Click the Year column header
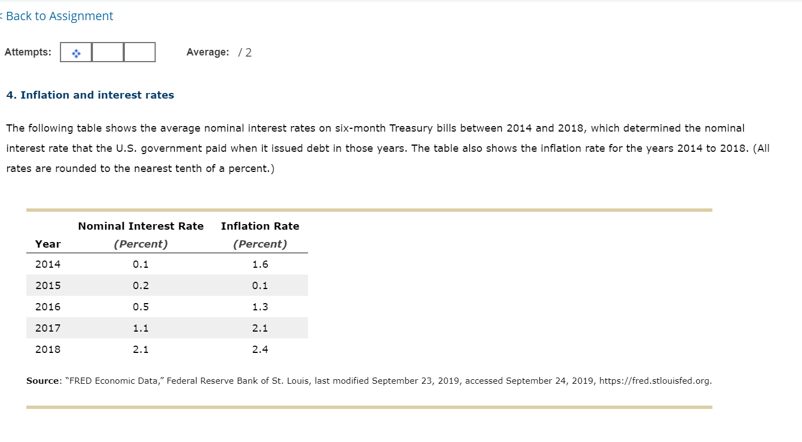 click(x=47, y=244)
